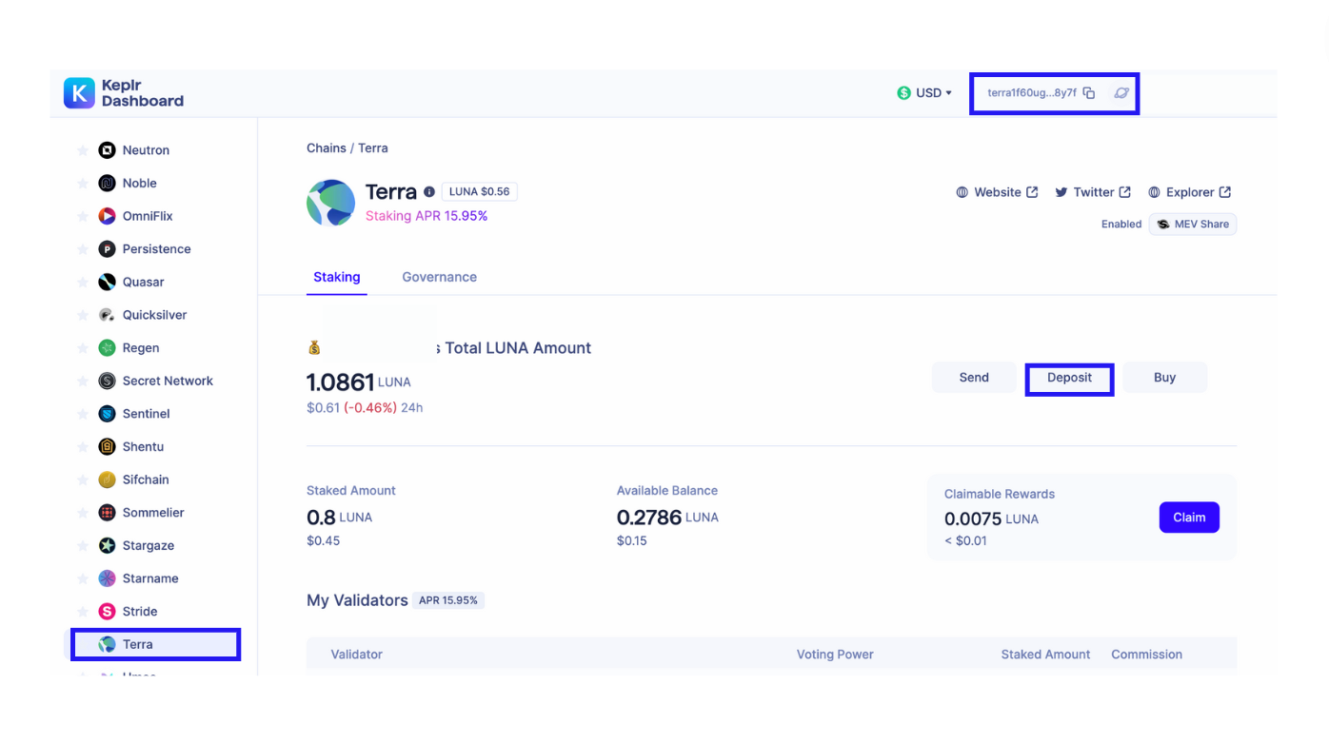Viewport: 1329px width, 744px height.
Task: Click the planet icon beside the wallet address
Action: click(x=1121, y=93)
